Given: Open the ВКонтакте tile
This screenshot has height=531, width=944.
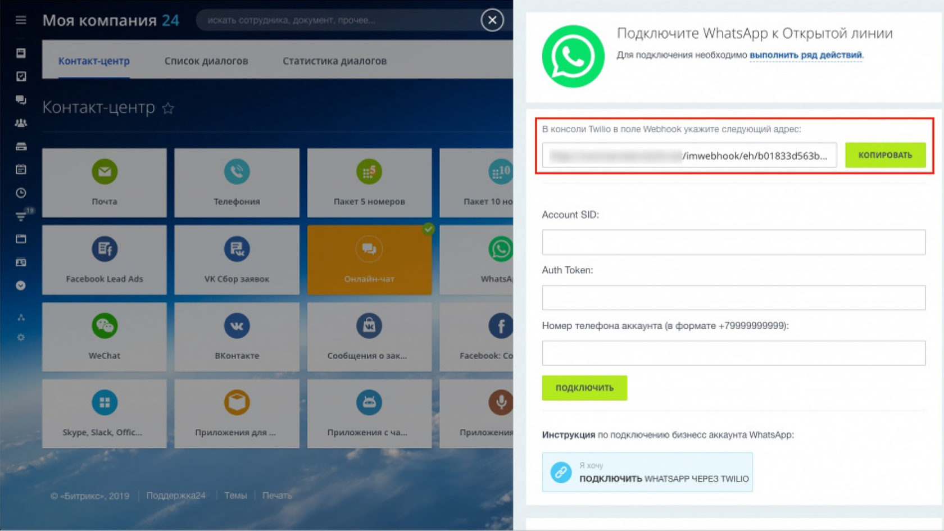Looking at the screenshot, I should 237,337.
